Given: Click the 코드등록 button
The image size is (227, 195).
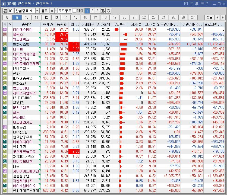Looking at the screenshot, I should [x=65, y=11].
